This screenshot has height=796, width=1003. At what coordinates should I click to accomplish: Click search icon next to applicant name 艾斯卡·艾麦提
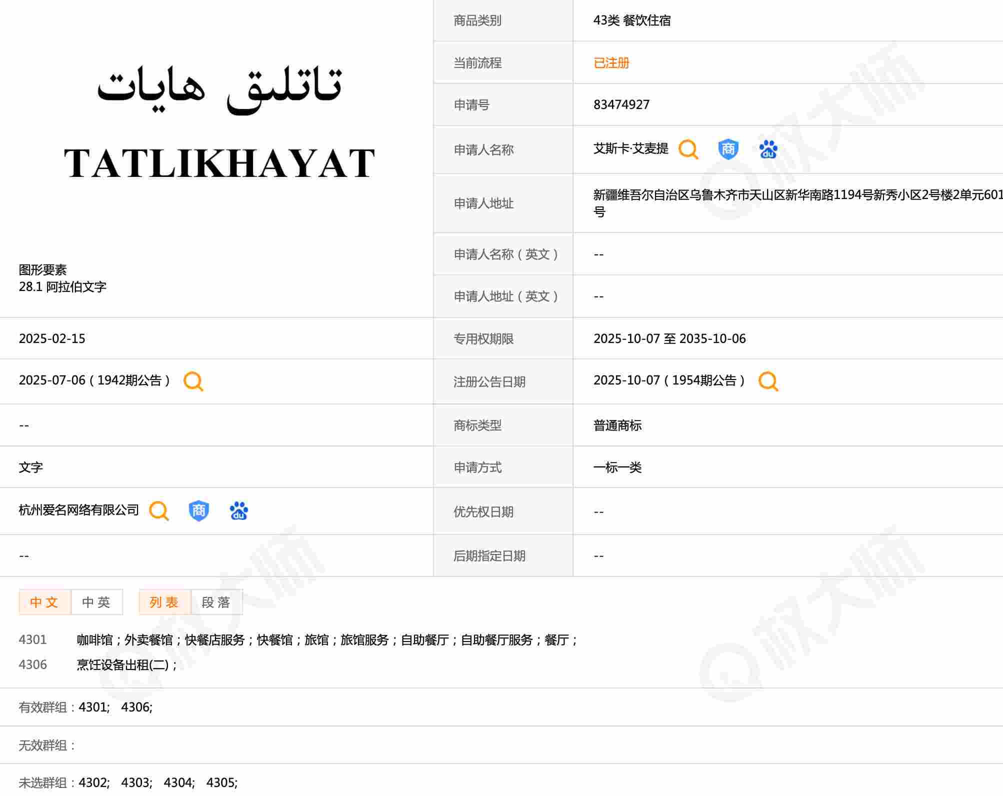688,149
